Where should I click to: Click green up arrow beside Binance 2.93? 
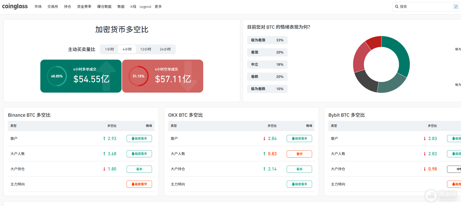tap(104, 139)
